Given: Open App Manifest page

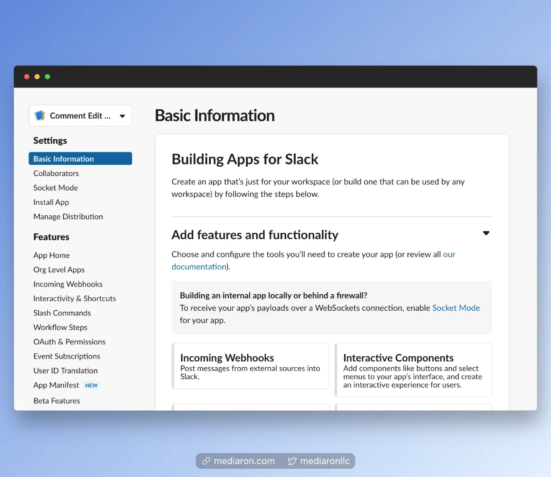Looking at the screenshot, I should [56, 385].
